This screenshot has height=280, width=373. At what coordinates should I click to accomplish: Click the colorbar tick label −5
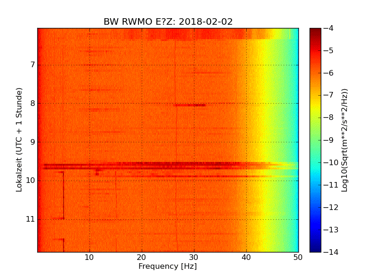(329, 50)
